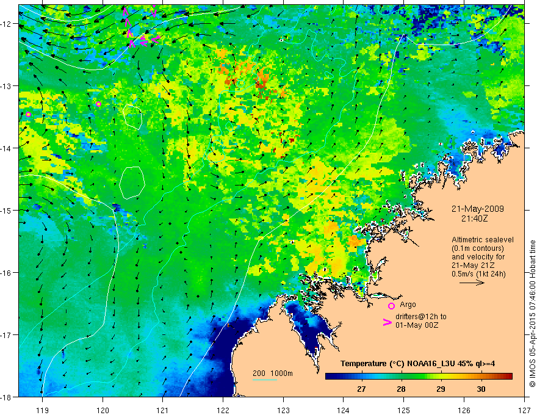Click the date label 21-May-2009
537x415 pixels.
[x=478, y=209]
